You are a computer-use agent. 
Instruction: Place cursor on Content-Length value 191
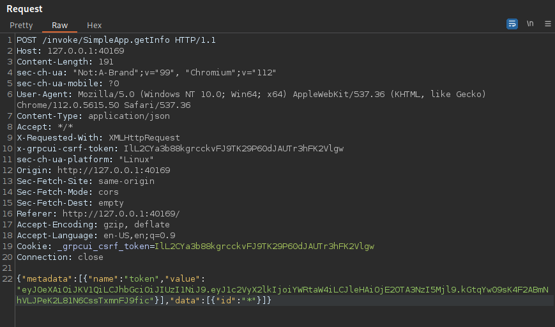106,62
